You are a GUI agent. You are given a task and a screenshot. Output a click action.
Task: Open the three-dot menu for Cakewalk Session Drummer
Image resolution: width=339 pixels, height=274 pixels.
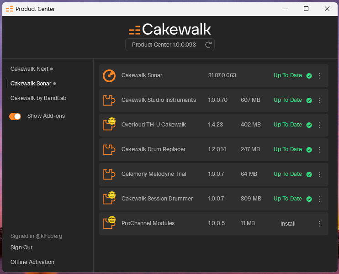[319, 199]
